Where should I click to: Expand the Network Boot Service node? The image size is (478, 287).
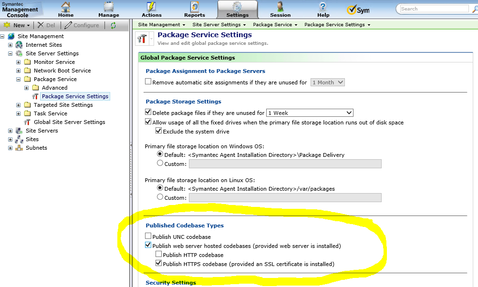pos(18,71)
